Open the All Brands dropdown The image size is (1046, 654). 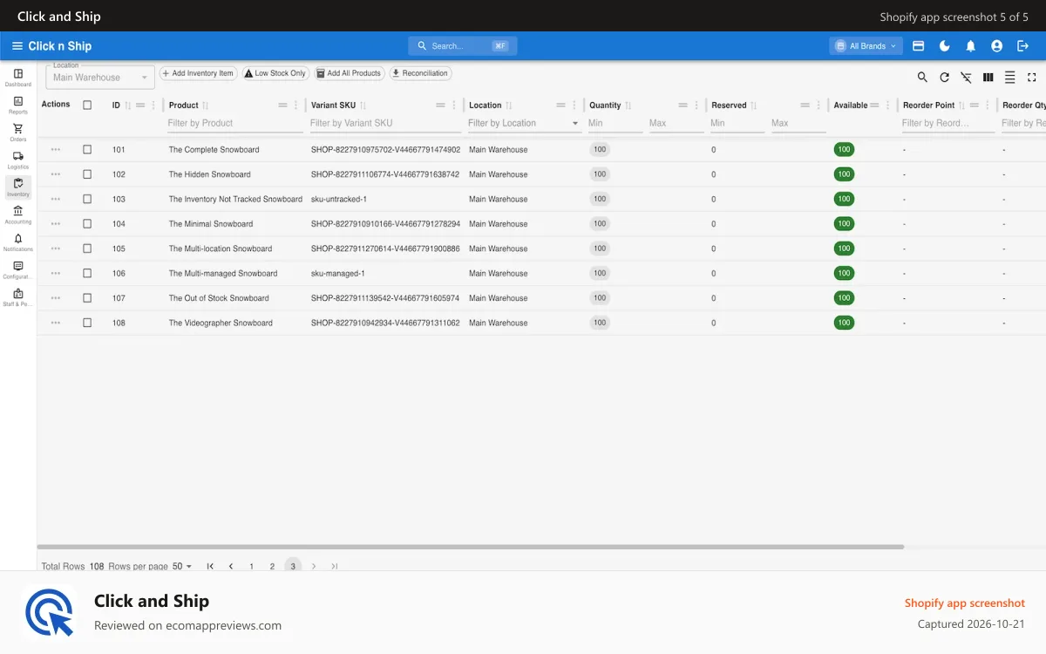click(x=866, y=46)
